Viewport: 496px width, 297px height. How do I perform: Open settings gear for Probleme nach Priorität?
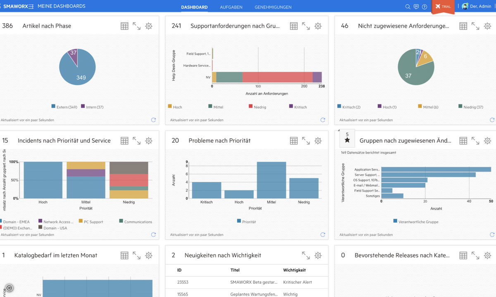pos(318,141)
